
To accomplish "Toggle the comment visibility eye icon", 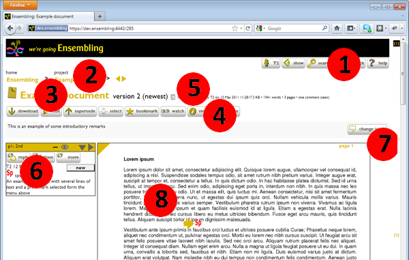I will pos(65,147).
